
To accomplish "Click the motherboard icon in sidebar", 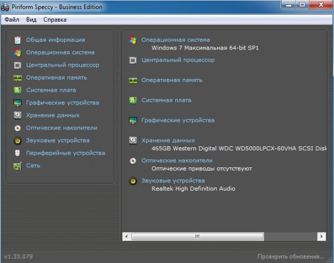I will [x=17, y=91].
